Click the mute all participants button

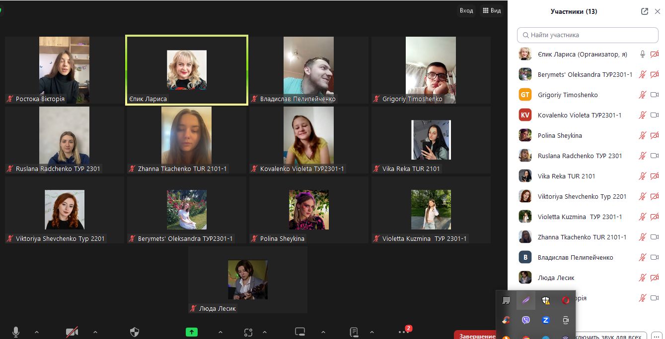point(611,336)
